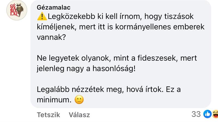The width and height of the screenshot is (218, 122).
Task: Open the reactions count showing 33
Action: tap(196, 114)
